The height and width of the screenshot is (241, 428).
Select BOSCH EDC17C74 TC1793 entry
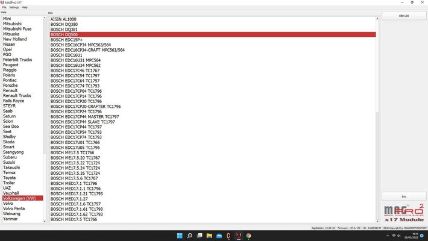point(213,86)
